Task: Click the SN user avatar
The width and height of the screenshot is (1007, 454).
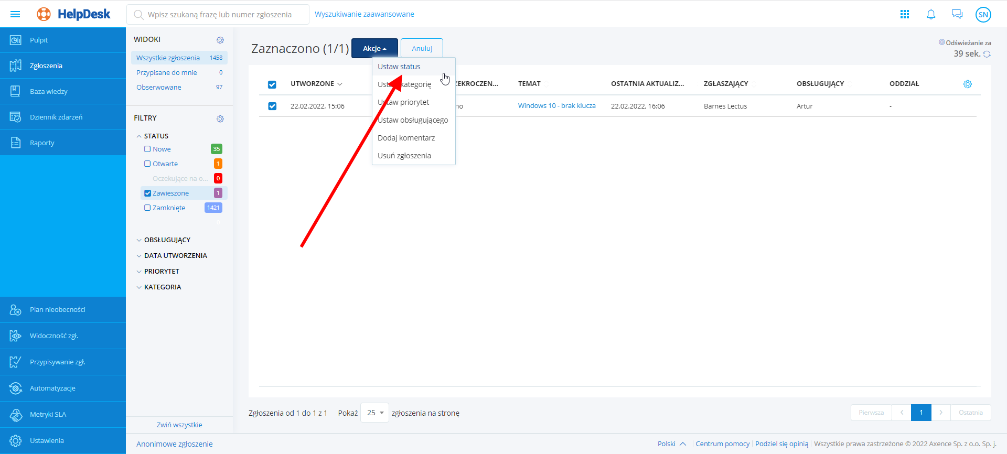Action: 983,15
